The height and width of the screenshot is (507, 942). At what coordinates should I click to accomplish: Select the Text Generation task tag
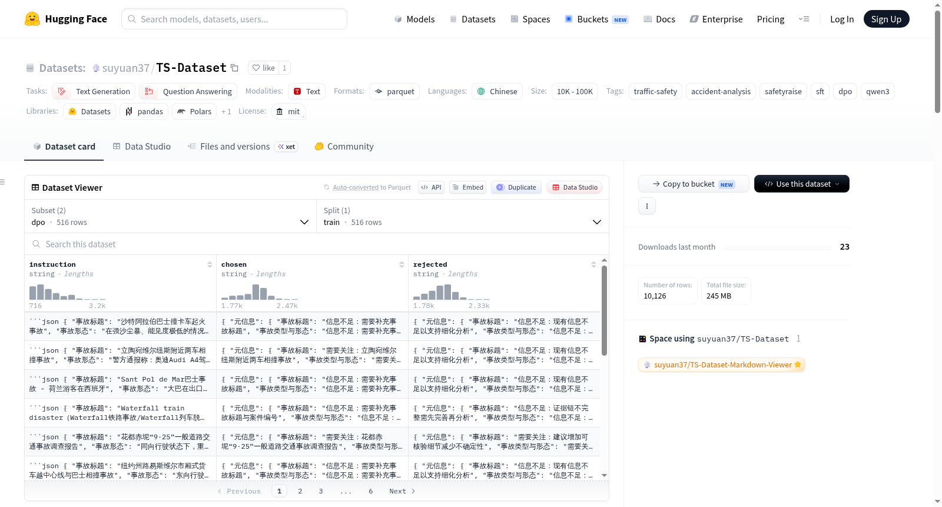pyautogui.click(x=94, y=91)
